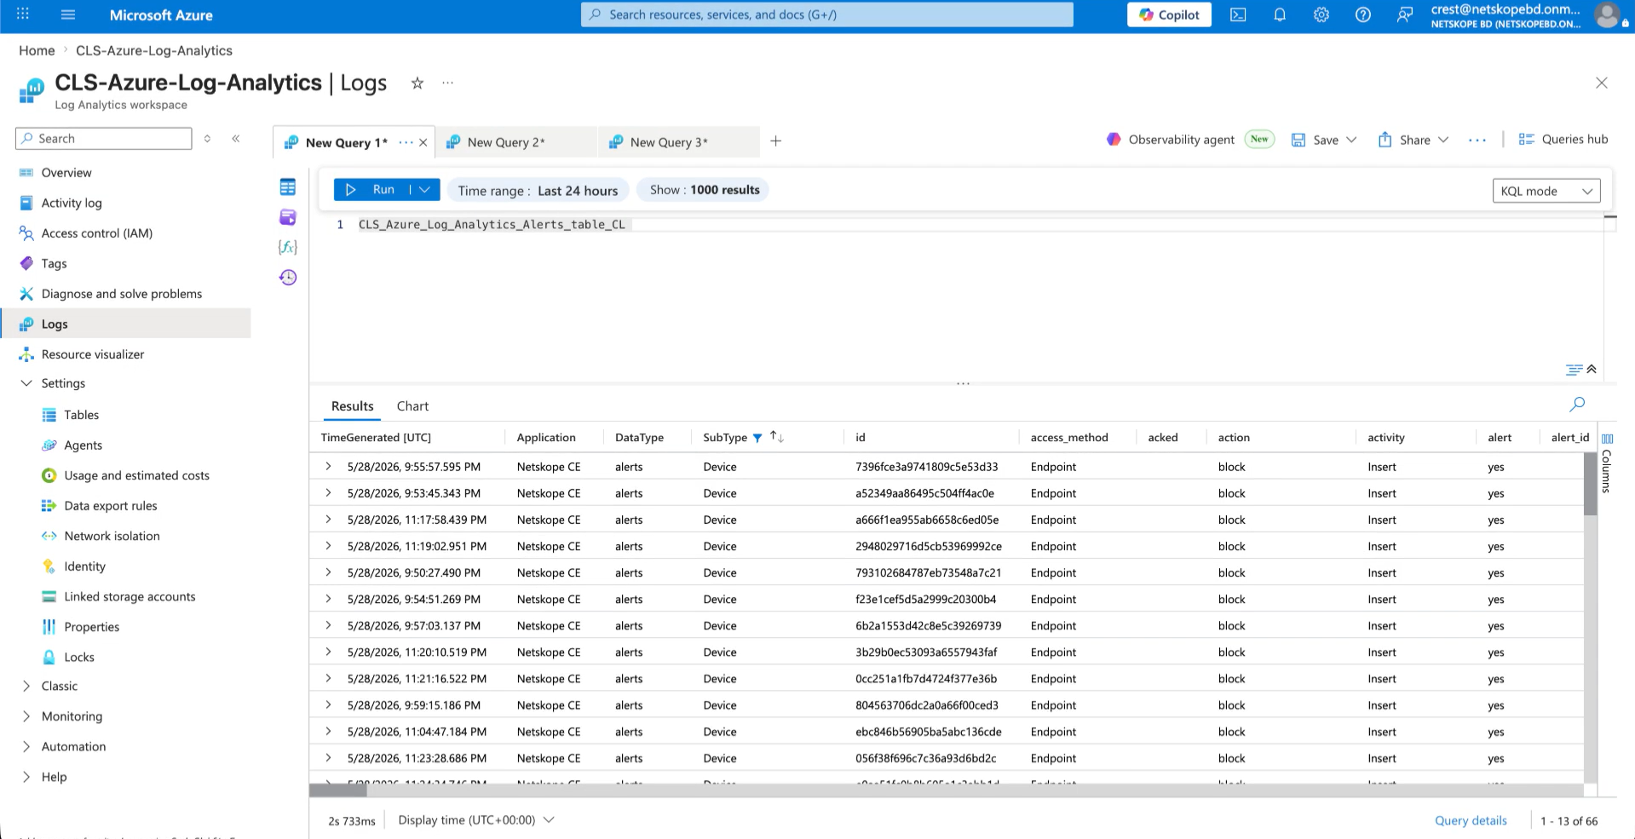Expand the Monitoring section

click(26, 716)
